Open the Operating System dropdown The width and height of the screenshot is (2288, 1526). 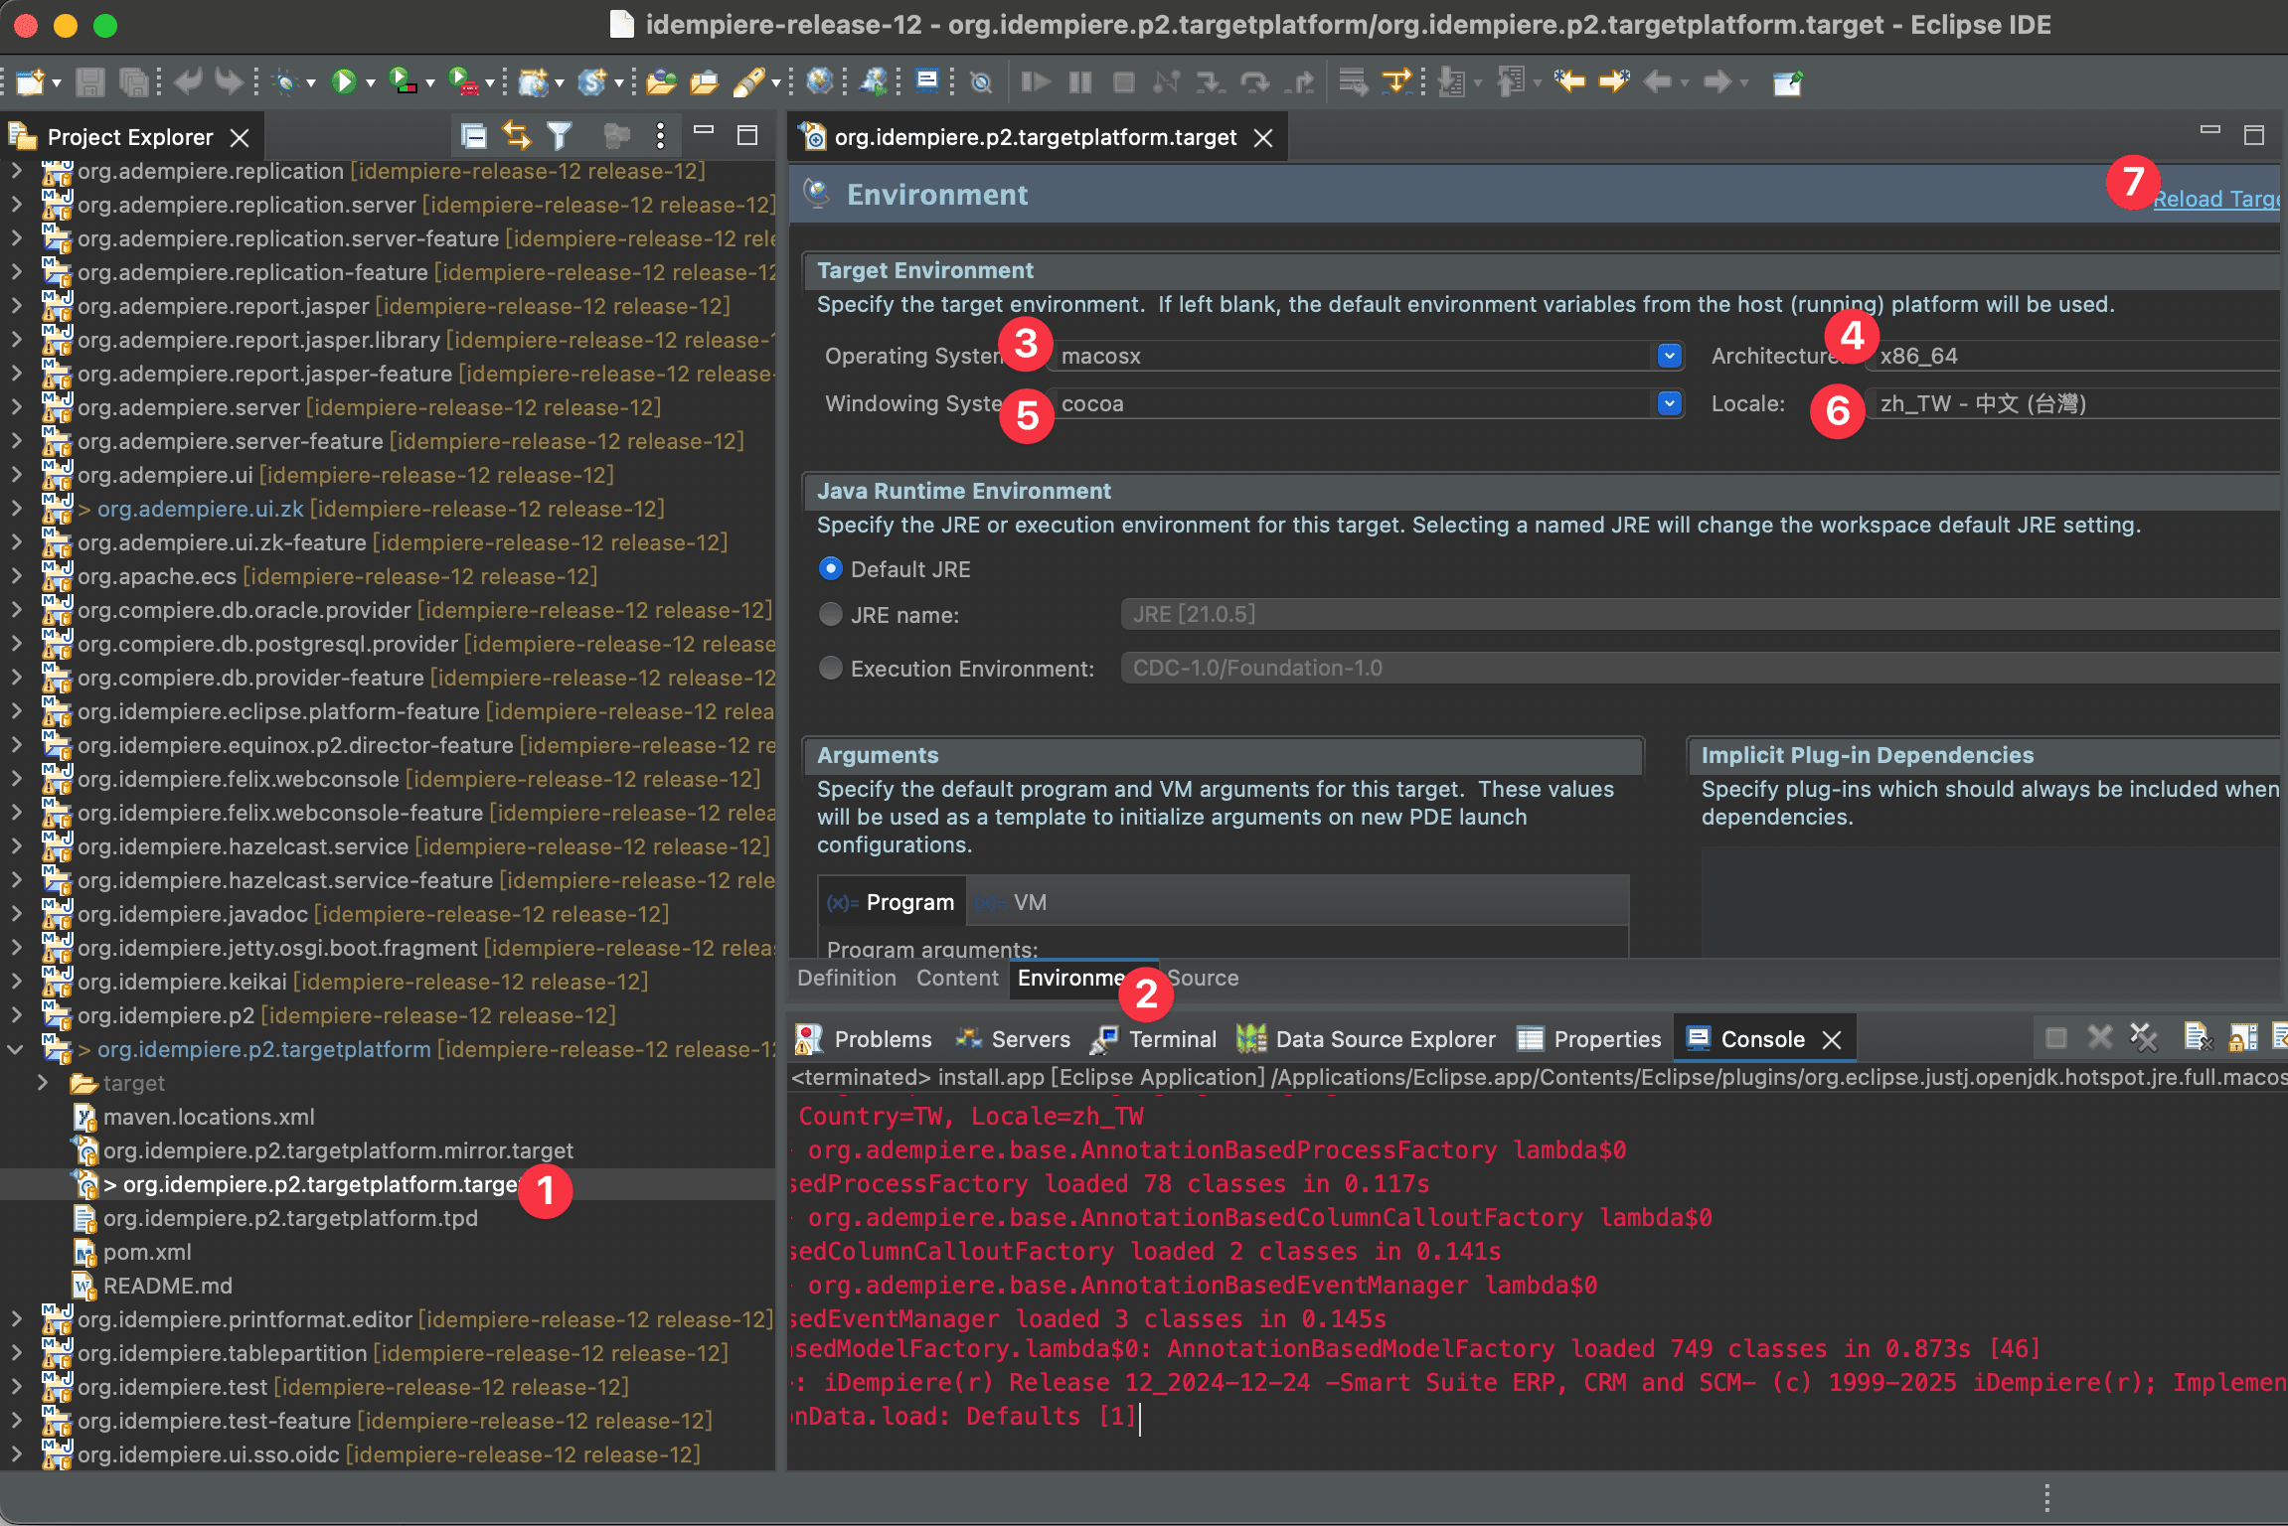[1670, 355]
